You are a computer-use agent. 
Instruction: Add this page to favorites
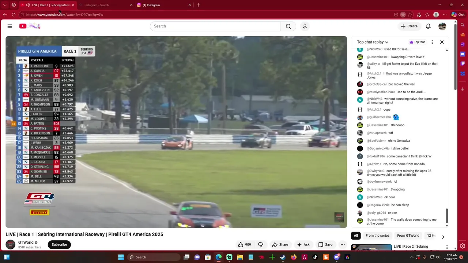[410, 15]
